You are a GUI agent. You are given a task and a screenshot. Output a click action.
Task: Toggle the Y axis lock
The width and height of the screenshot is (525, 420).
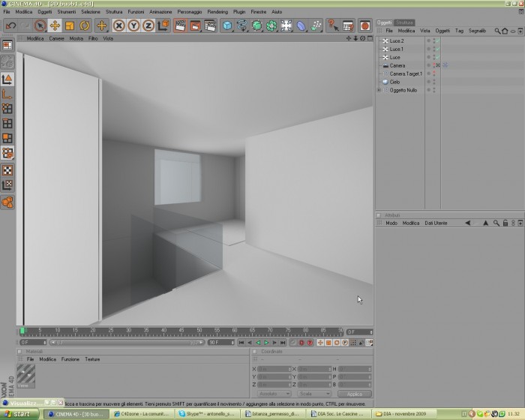[x=133, y=25]
